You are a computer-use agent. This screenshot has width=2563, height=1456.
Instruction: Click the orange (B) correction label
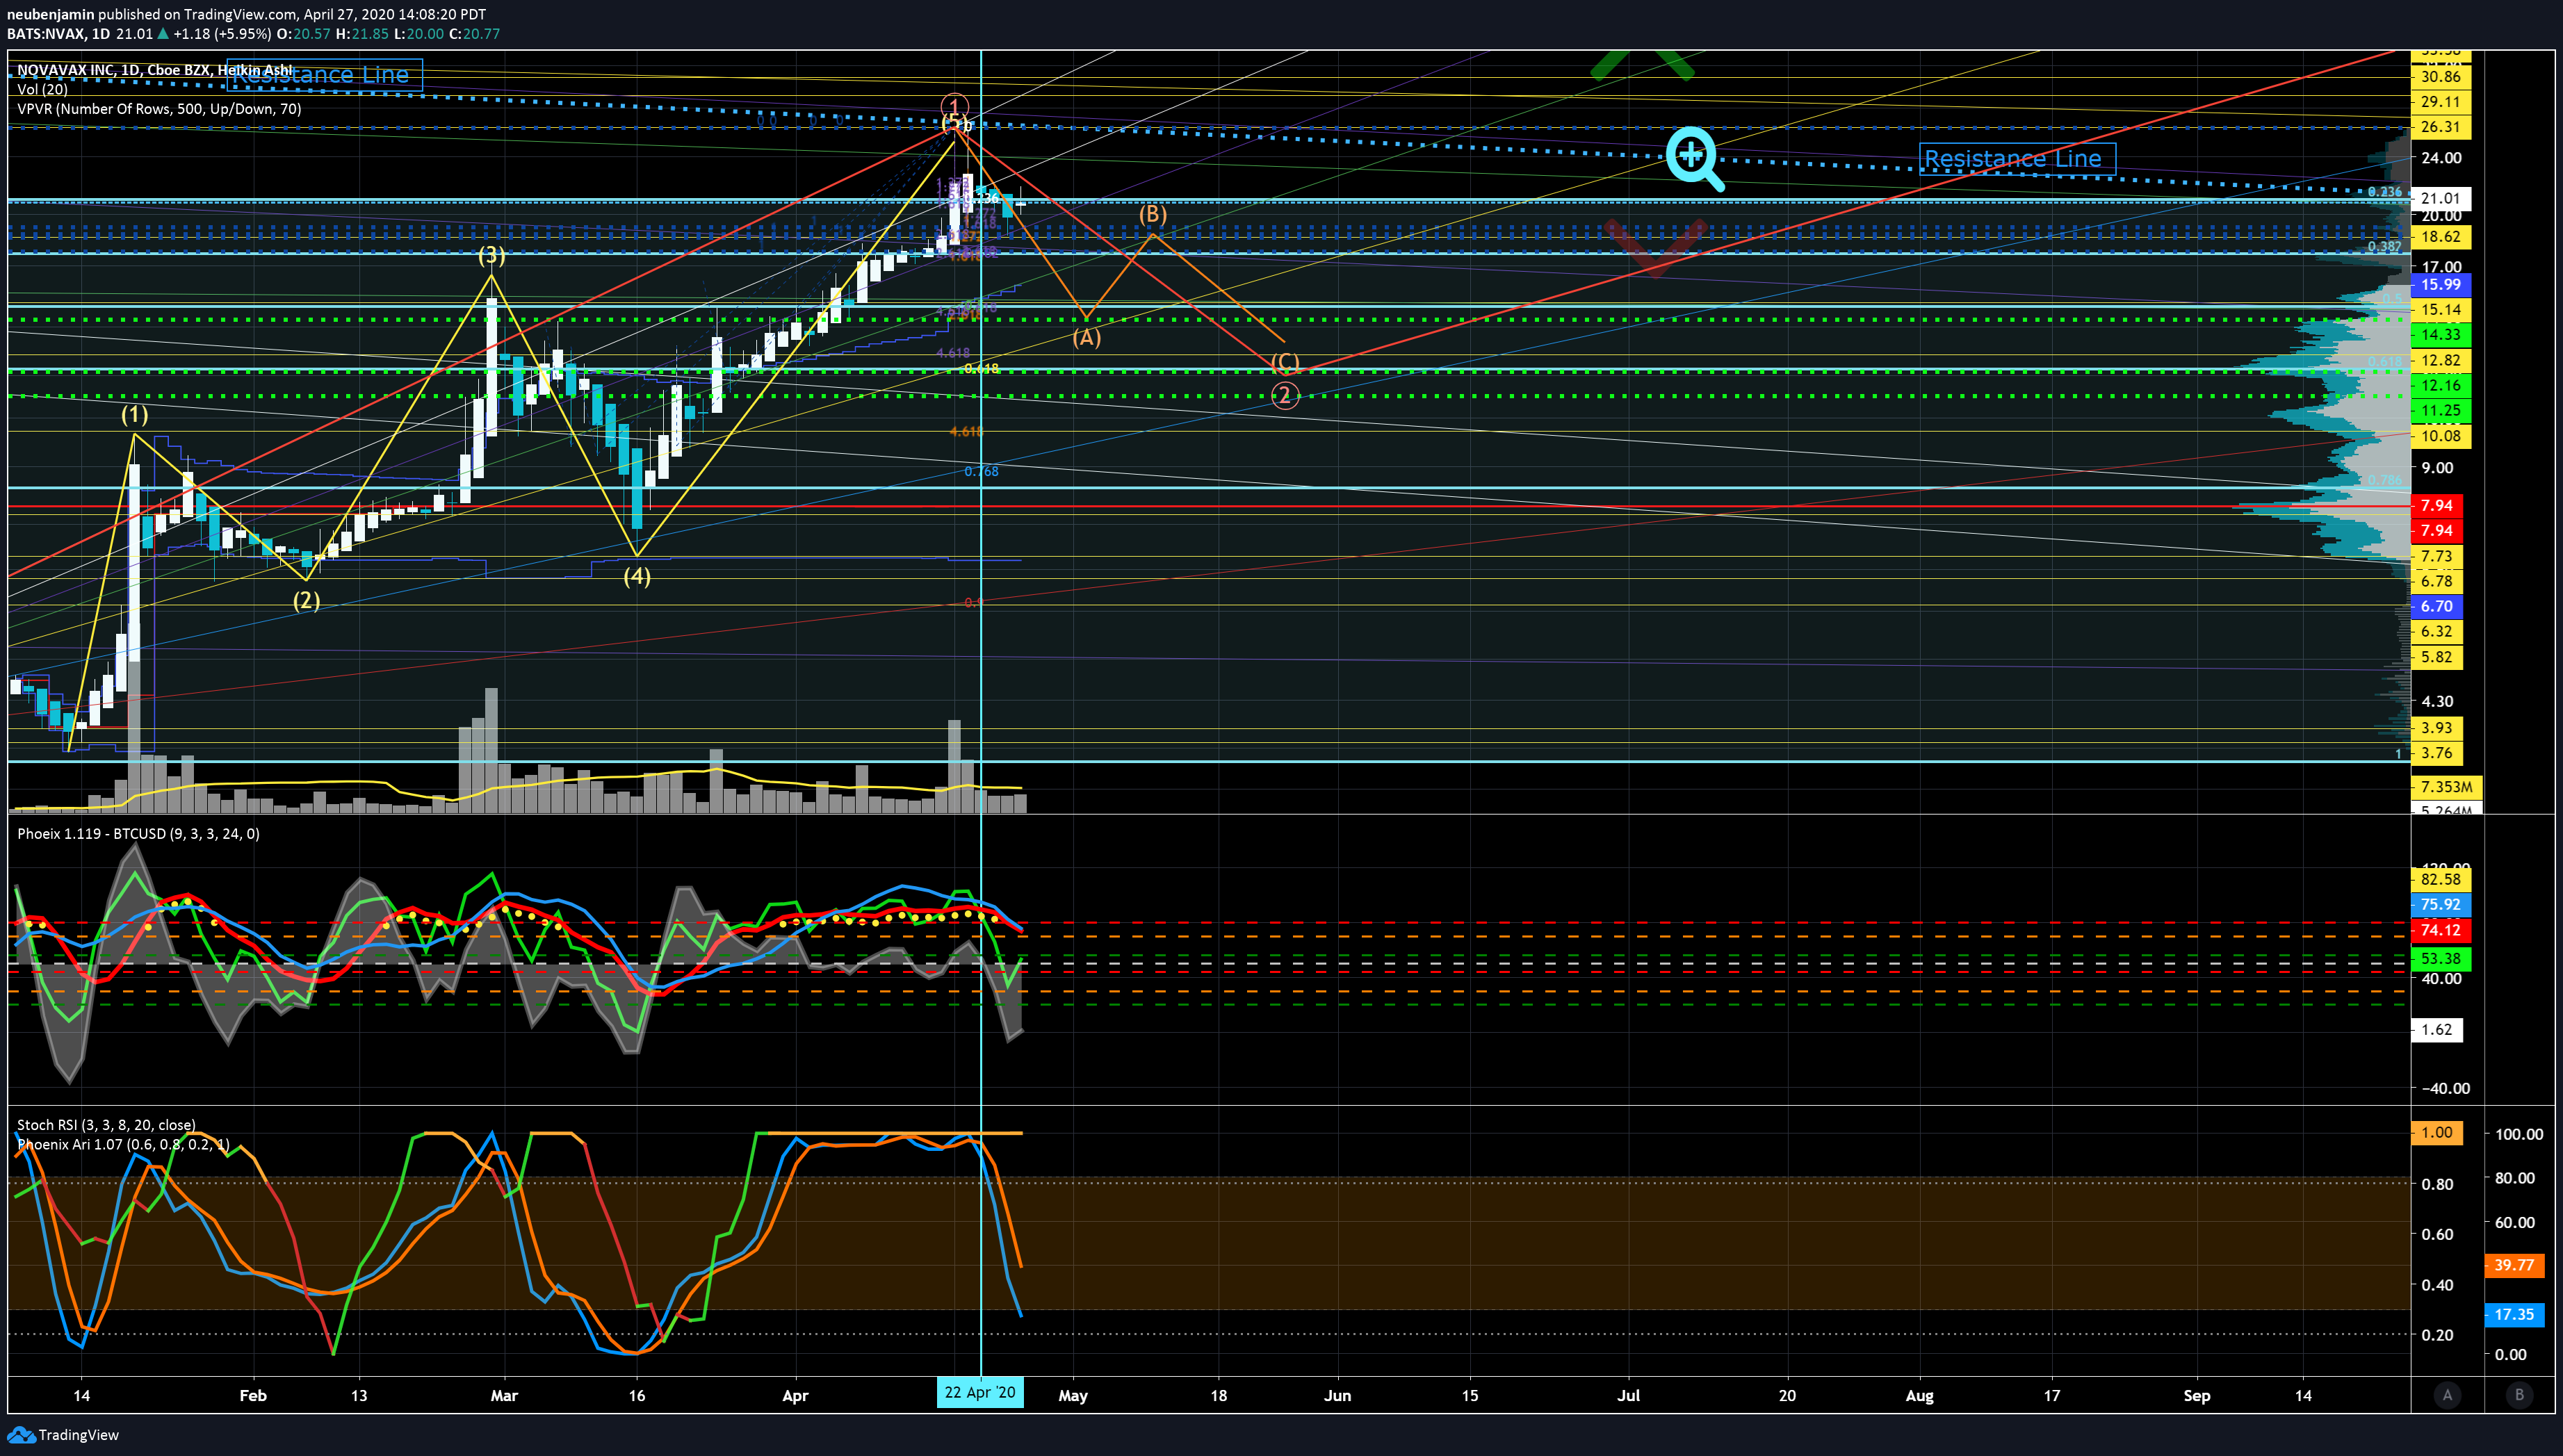click(x=1153, y=214)
